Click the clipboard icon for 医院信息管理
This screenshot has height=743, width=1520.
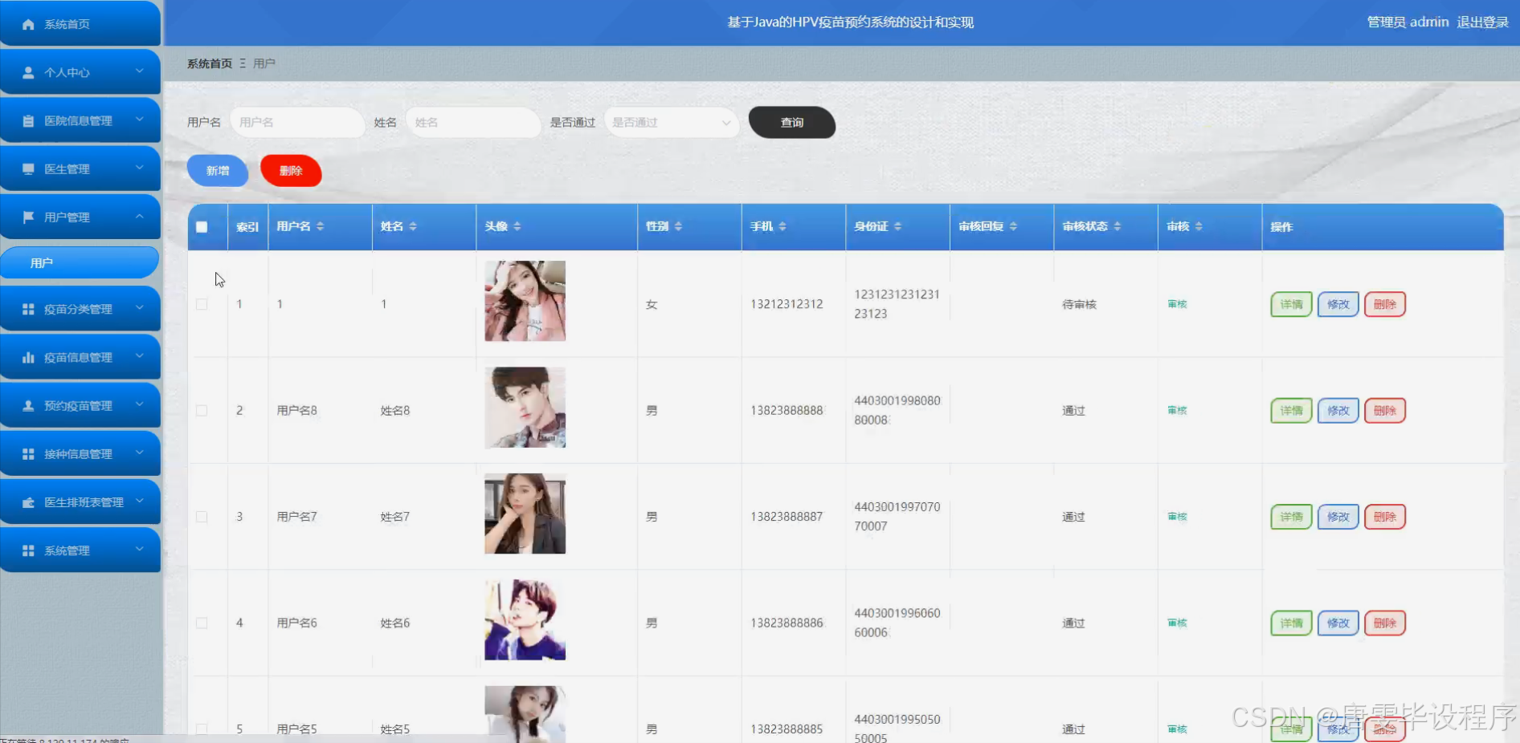coord(28,120)
